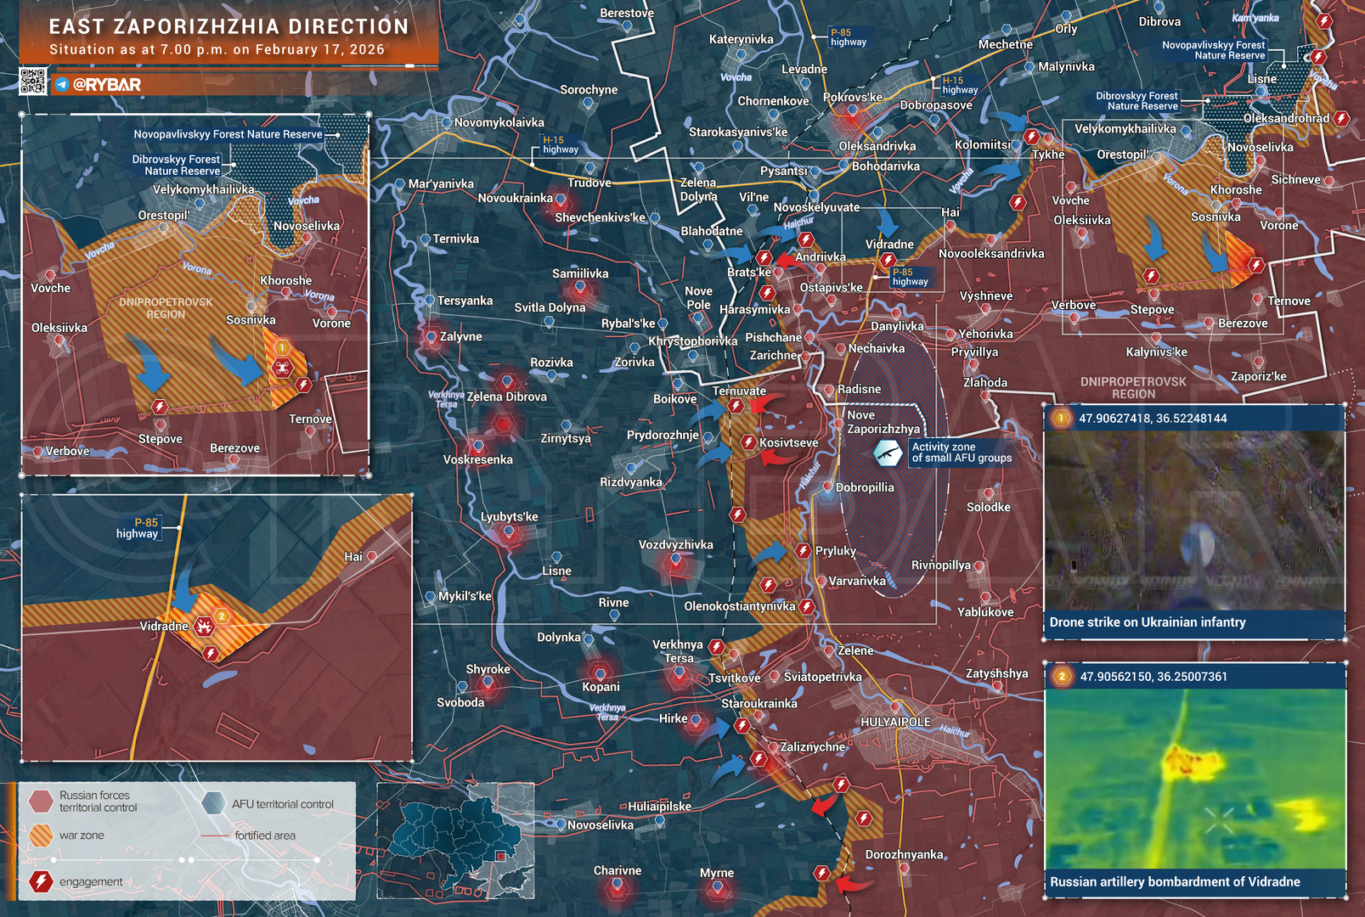The height and width of the screenshot is (917, 1365).
Task: Click the explosion icon at Vidradne inset
Action: [204, 627]
